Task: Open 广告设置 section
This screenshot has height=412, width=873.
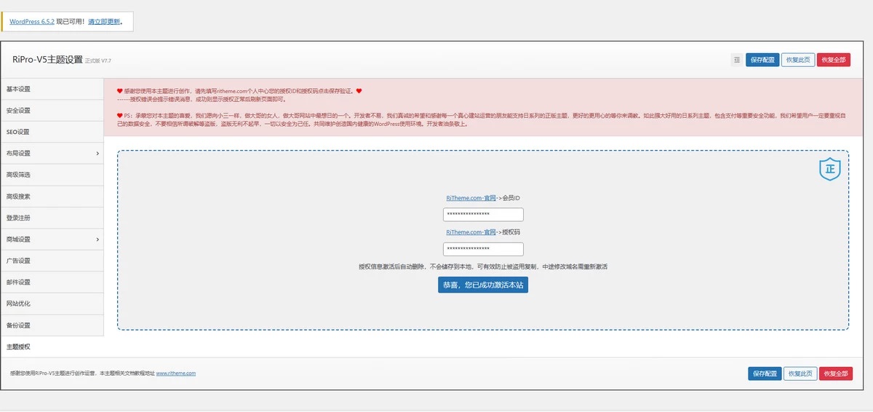Action: (x=19, y=261)
